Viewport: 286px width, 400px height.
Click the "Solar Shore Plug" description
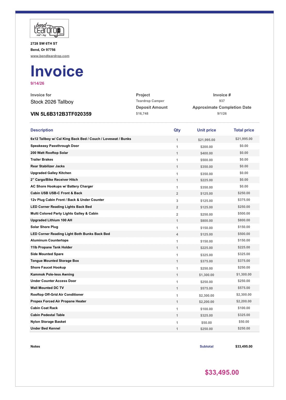pyautogui.click(x=44, y=227)
